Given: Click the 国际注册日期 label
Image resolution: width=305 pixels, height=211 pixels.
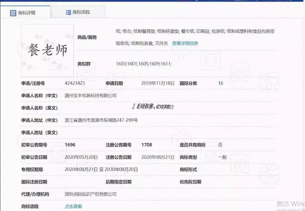Looking at the screenshot, I should [34, 182].
